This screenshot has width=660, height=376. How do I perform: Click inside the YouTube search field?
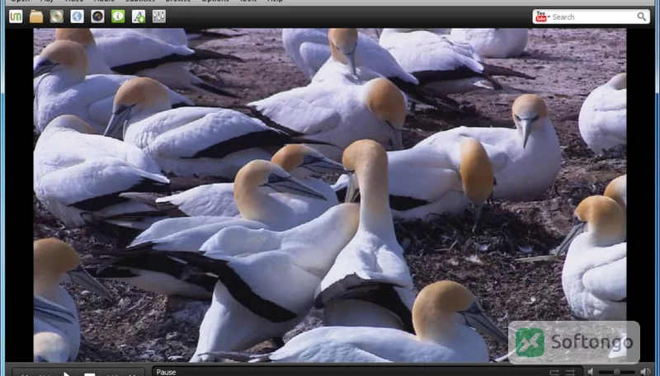coord(592,16)
